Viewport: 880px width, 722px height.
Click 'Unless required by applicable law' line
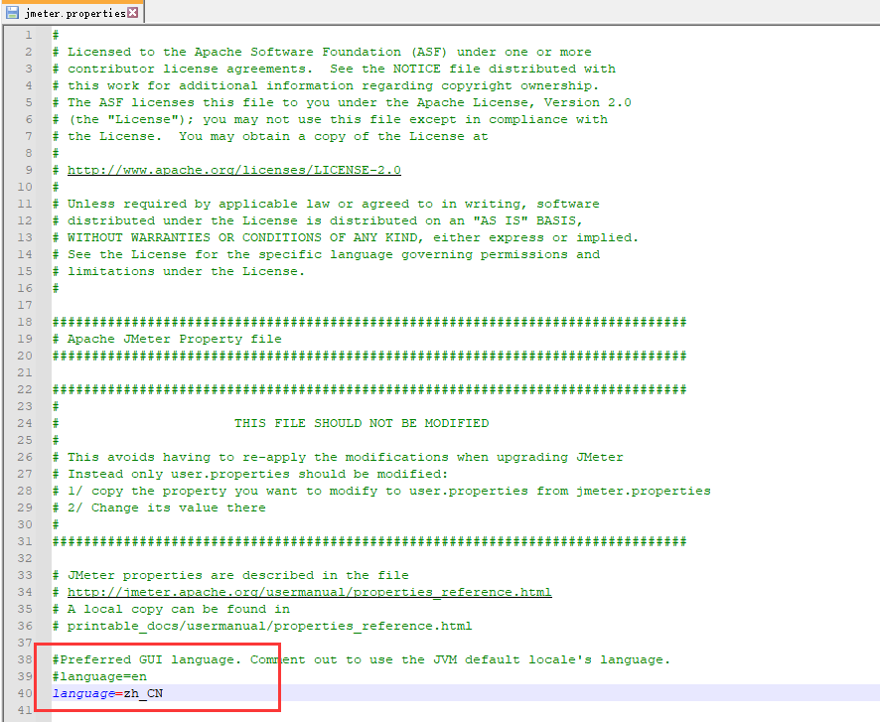(x=326, y=204)
